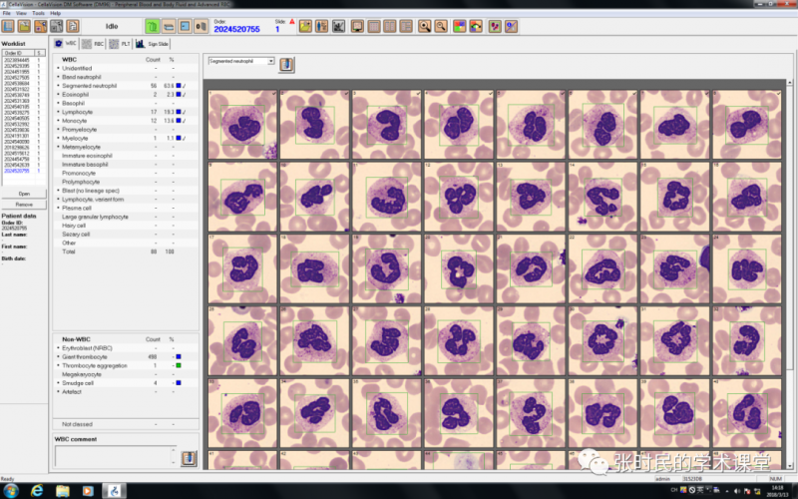Screen dimensions: 798x499
Task: Select the Myelocyte row in WBC list
Action: (126, 138)
